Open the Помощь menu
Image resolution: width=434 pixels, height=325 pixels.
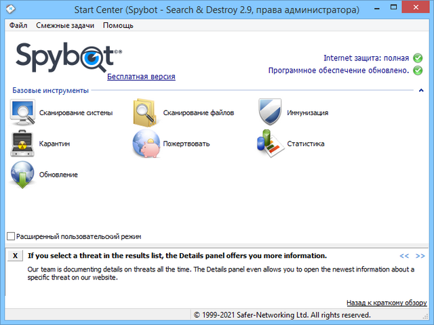pos(118,26)
